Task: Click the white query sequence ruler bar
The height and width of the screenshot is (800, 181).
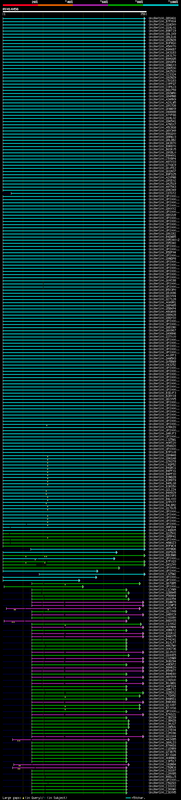Action: [x=75, y=12]
